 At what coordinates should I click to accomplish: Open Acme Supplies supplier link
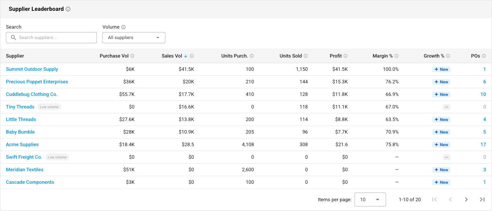22,144
